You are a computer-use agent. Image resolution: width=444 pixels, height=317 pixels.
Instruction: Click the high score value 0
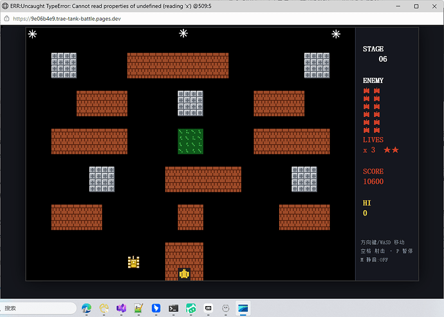[x=365, y=213]
